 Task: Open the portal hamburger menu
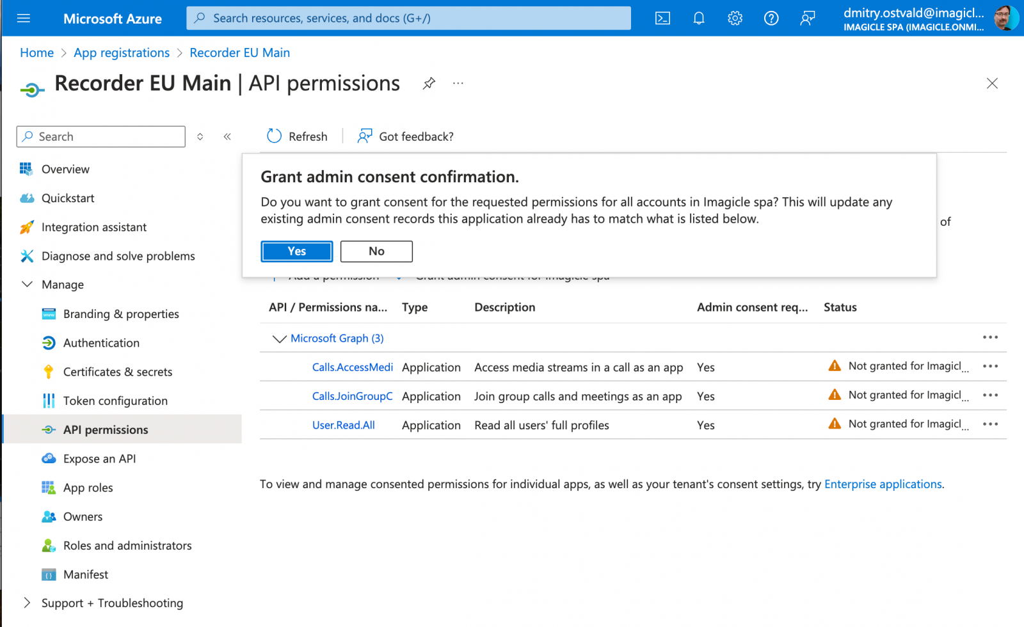pos(24,19)
